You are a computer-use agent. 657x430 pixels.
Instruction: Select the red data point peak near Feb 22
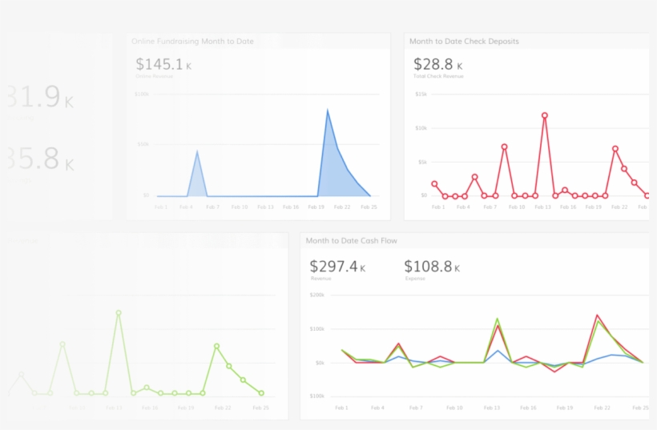tap(615, 149)
